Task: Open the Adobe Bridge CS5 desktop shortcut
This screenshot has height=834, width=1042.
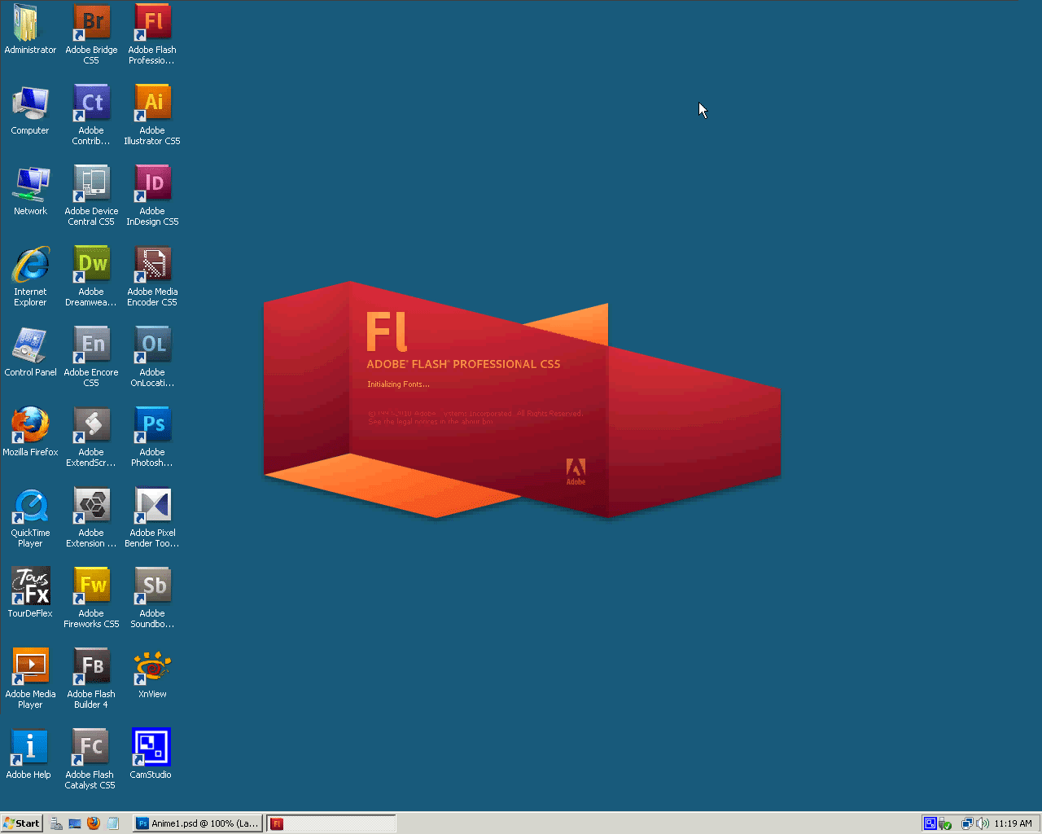Action: click(91, 35)
